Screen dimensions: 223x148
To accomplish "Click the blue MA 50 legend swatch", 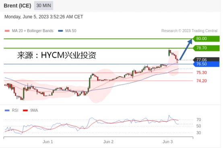I will click(x=60, y=31).
